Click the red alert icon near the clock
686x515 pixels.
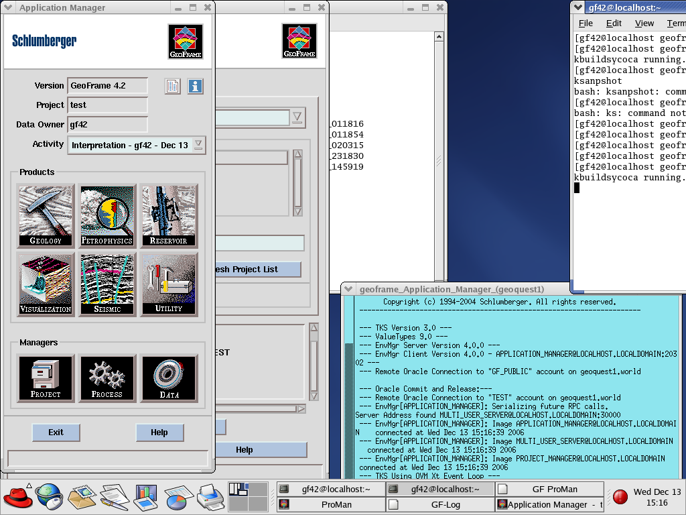click(x=620, y=497)
